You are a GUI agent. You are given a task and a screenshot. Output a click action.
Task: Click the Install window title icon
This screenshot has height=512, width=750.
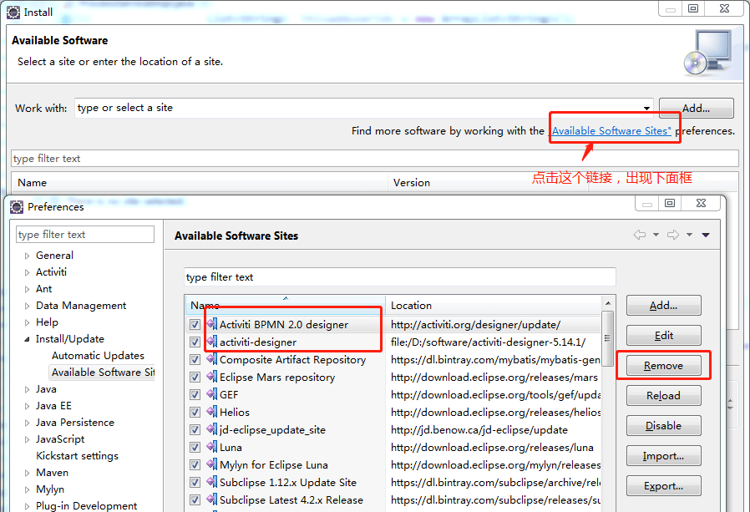13,13
